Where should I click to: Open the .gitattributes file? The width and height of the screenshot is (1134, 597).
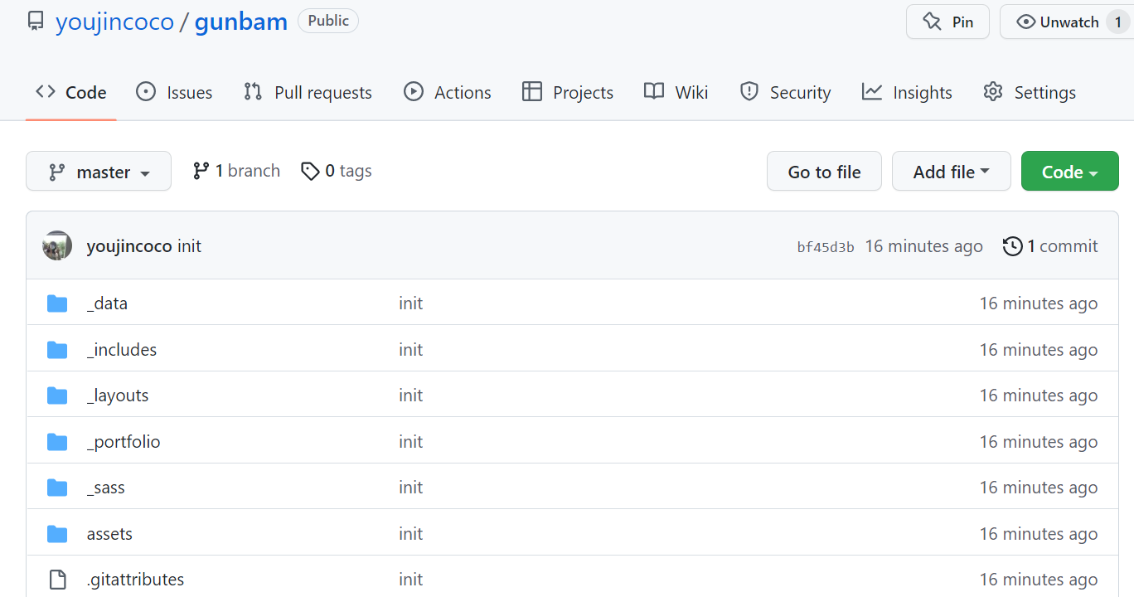[135, 580]
